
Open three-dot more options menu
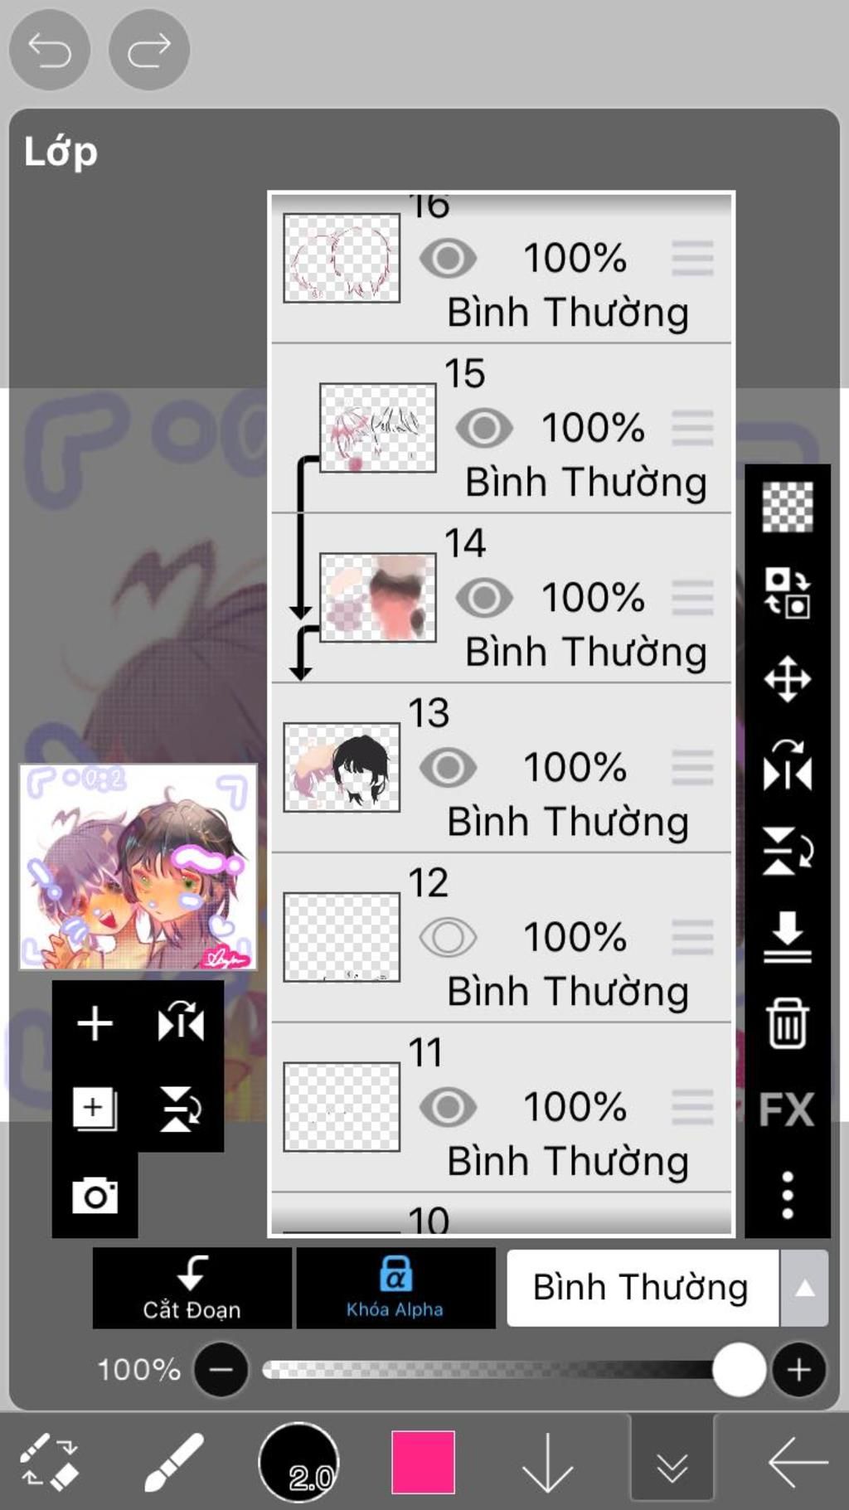pyautogui.click(x=787, y=1195)
